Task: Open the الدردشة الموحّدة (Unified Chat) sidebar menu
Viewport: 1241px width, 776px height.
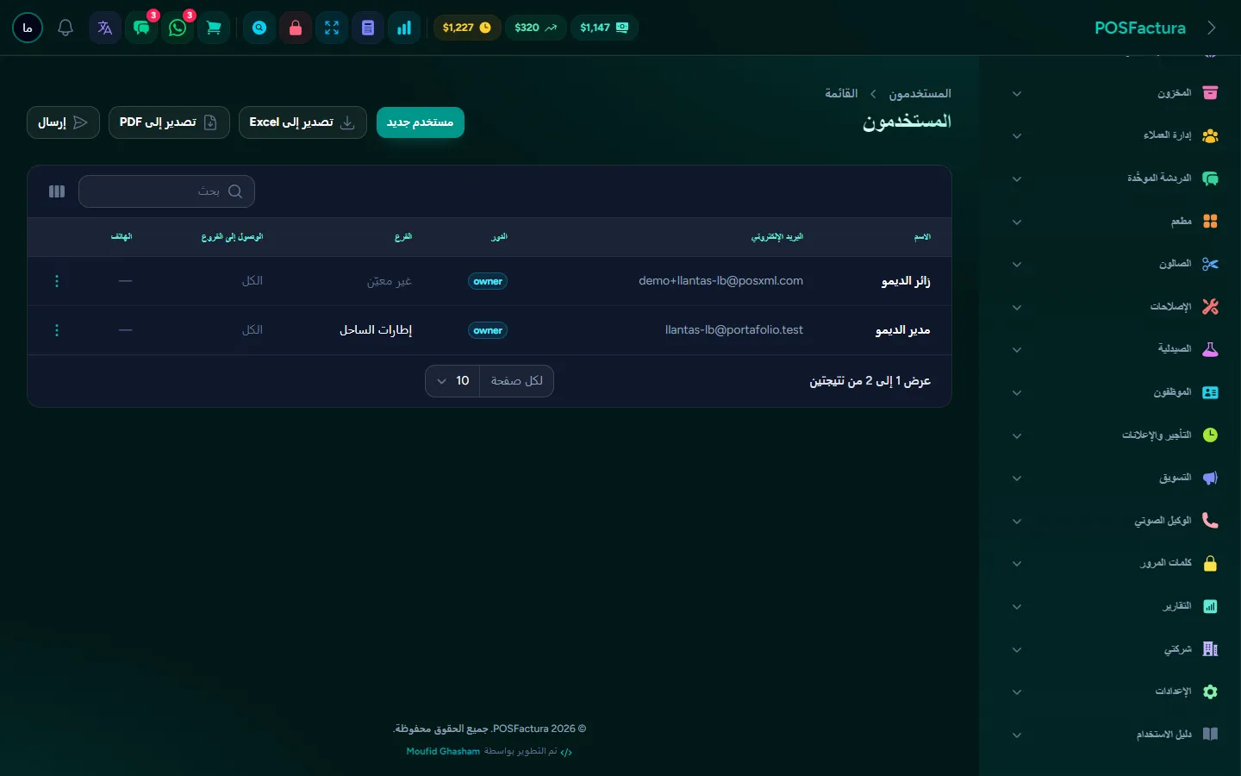Action: click(x=1113, y=178)
